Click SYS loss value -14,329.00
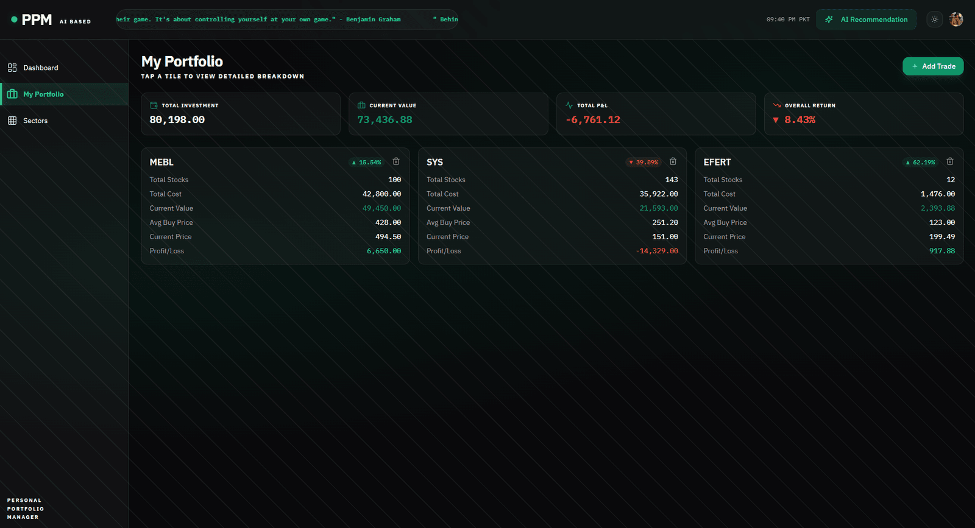 (657, 251)
